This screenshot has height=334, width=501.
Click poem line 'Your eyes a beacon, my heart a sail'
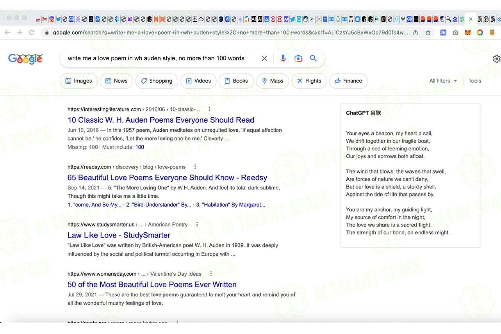(389, 133)
